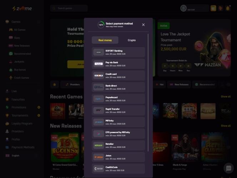Close the payment method dialog
Image resolution: width=237 pixels, height=178 pixels.
click(x=143, y=25)
